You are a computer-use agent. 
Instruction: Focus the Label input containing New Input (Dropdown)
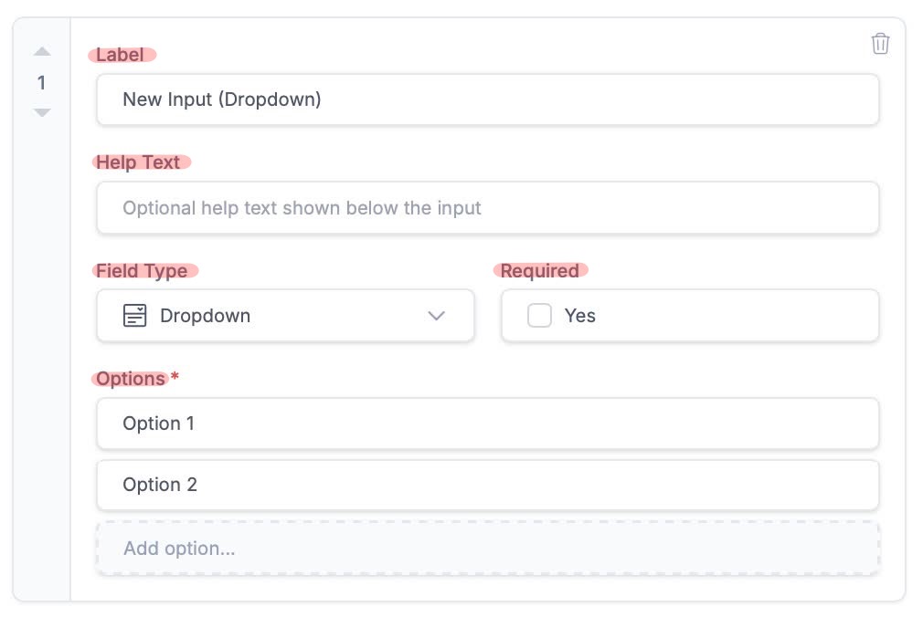[487, 99]
